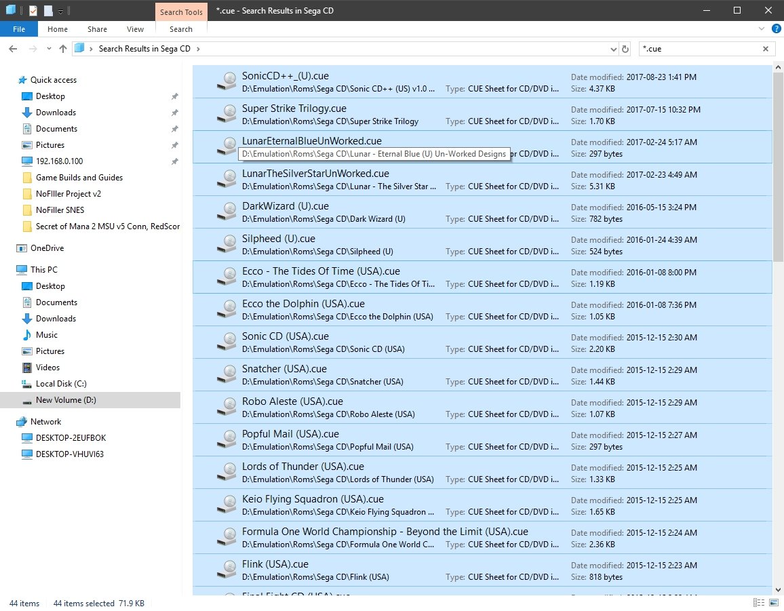Click the disc icon for DarkWizard (U).cue

(x=227, y=212)
